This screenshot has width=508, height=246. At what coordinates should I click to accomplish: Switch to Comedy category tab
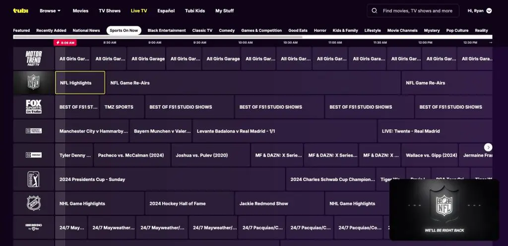coord(227,30)
